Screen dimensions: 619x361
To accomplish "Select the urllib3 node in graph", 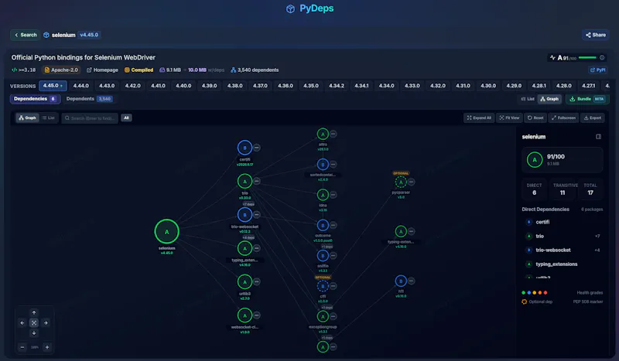I will coord(245,282).
